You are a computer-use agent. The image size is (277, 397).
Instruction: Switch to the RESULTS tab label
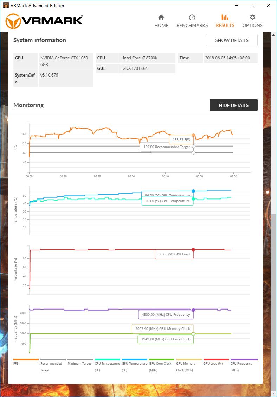pyautogui.click(x=225, y=25)
